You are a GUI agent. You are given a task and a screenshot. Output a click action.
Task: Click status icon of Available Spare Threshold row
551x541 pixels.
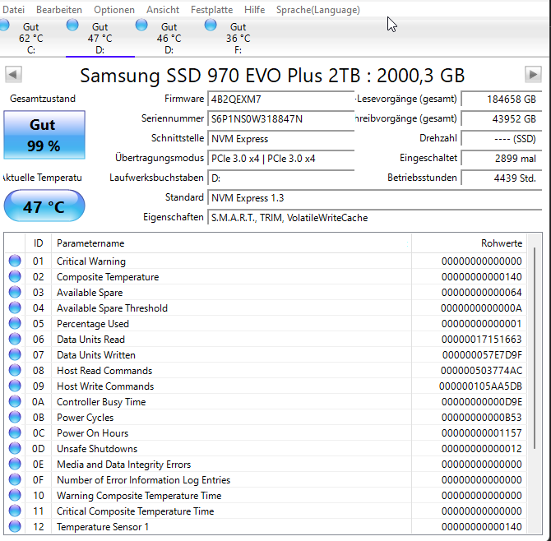(15, 308)
